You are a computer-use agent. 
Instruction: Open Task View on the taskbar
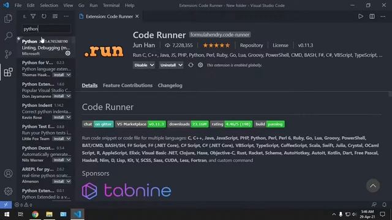tap(21, 215)
